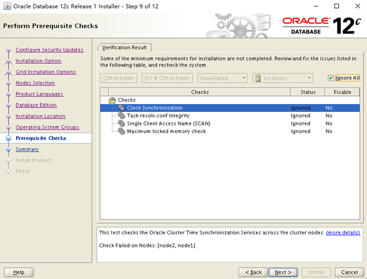Click the Maximum locked memory check gear icon

click(x=121, y=131)
